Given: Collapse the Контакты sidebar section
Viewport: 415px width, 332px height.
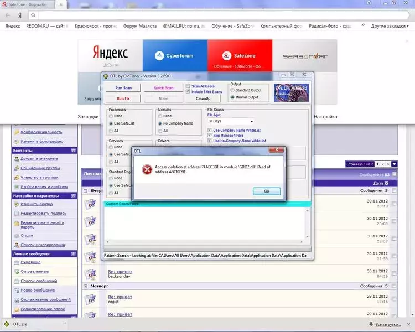Looking at the screenshot, I should coord(74,151).
